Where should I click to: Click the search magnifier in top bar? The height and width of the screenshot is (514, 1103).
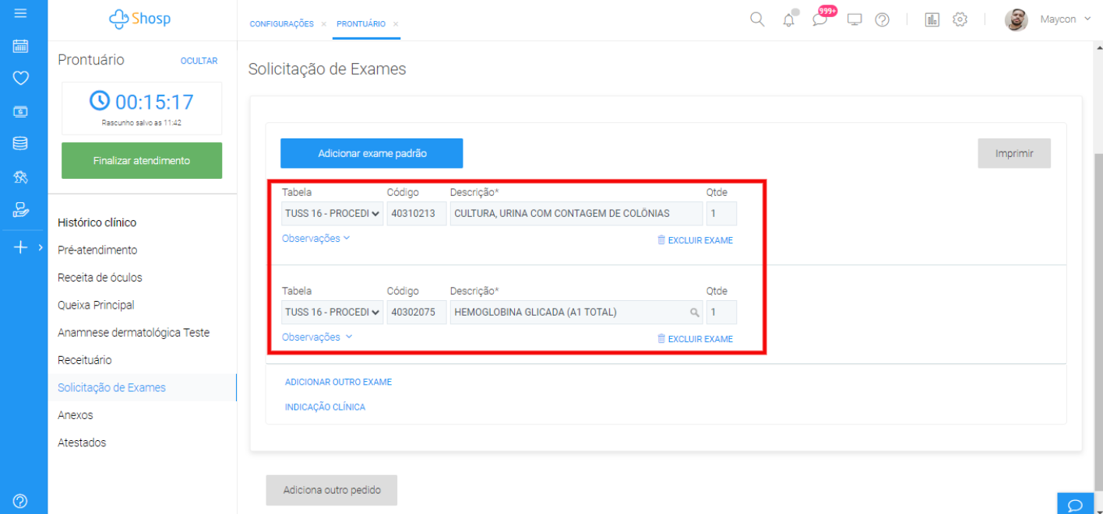[756, 19]
